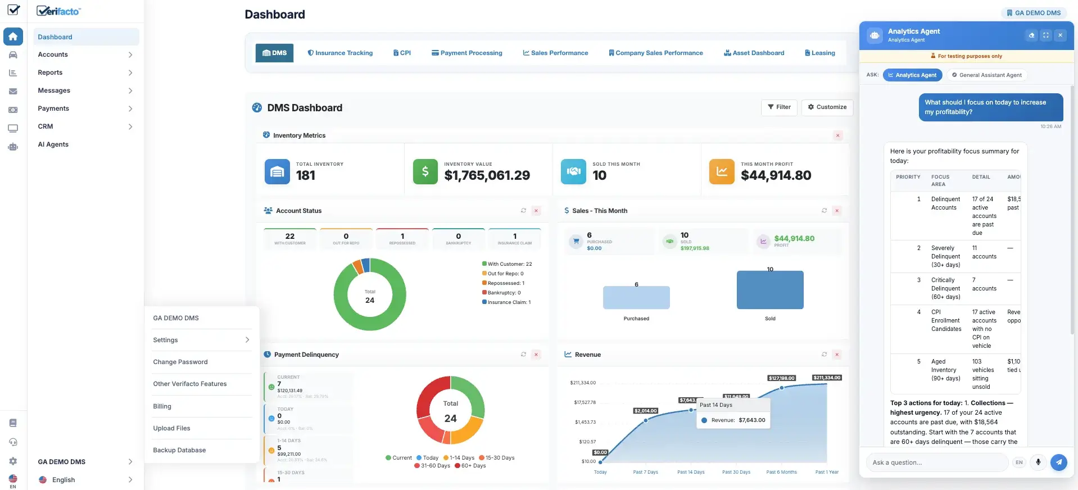The height and width of the screenshot is (490, 1078).
Task: Open Billing from the popup menu
Action: 201,406
